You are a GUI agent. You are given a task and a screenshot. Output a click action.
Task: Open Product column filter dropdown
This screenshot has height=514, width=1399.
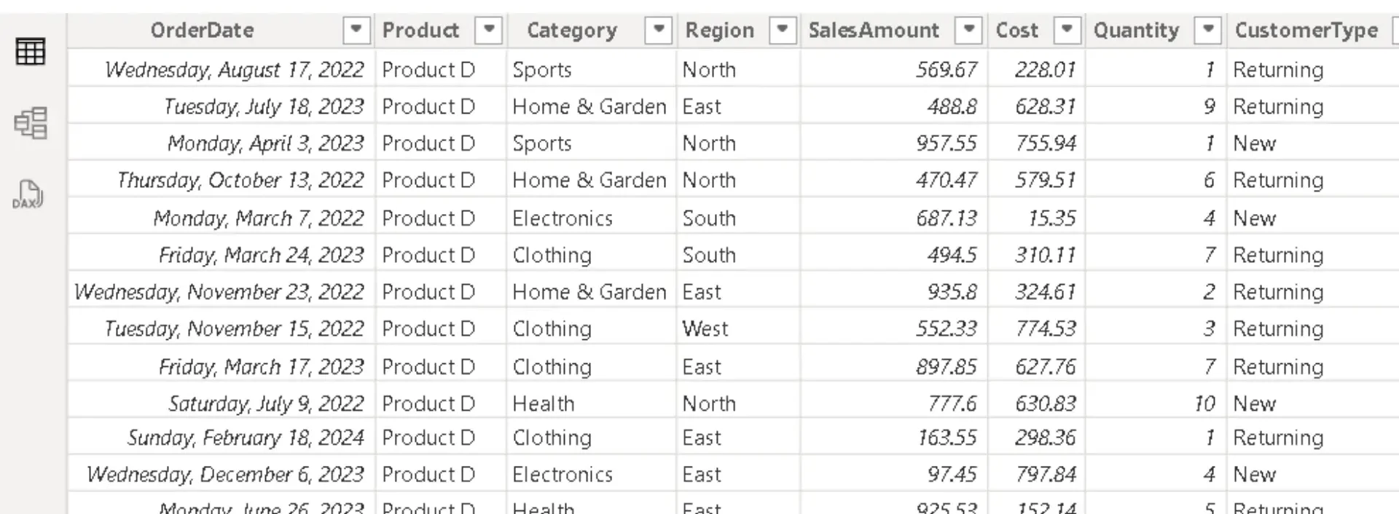(489, 30)
